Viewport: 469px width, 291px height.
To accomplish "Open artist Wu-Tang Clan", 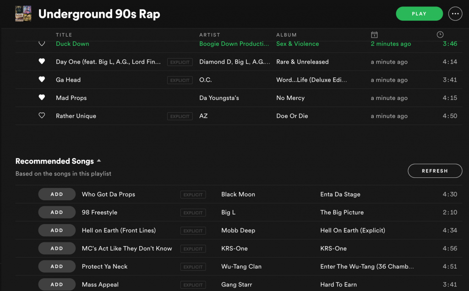I will click(241, 266).
